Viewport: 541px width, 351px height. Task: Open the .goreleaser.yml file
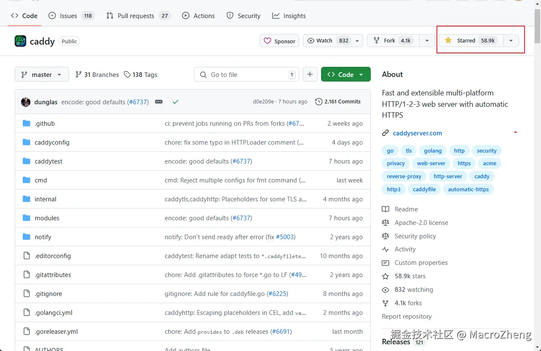(56, 332)
